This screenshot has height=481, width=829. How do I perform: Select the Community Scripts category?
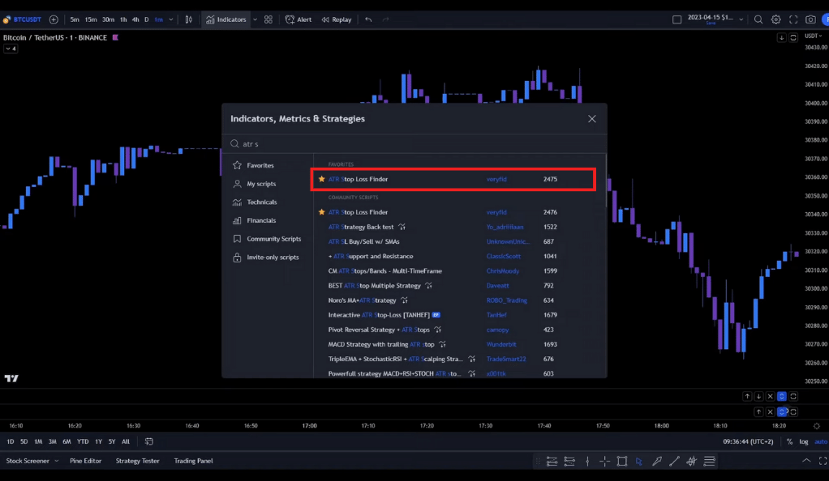point(274,239)
